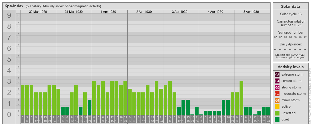Click sunspot value 97
Image resolution: width=311 pixels, height=126 pixels.
tap(305, 37)
